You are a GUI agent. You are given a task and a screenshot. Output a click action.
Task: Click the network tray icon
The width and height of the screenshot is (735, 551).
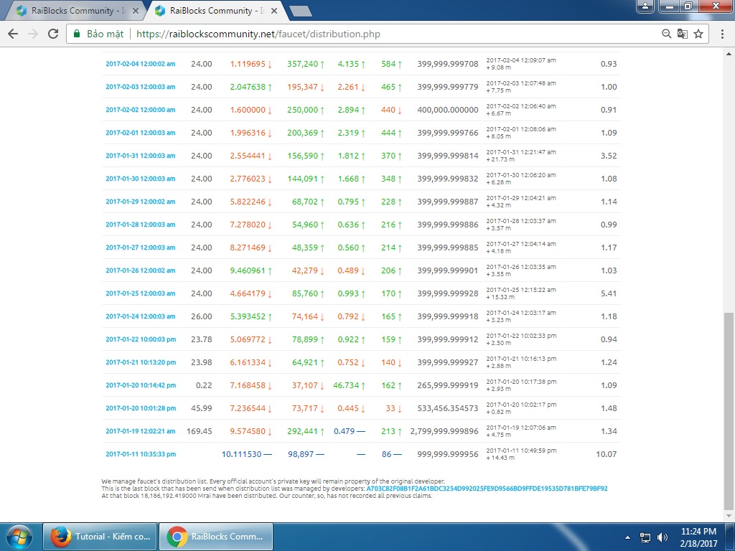[645, 537]
